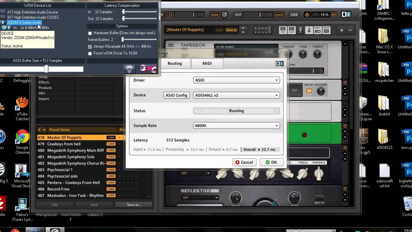Select Effects in browser list
The width and height of the screenshot is (412, 232).
[x=44, y=82]
